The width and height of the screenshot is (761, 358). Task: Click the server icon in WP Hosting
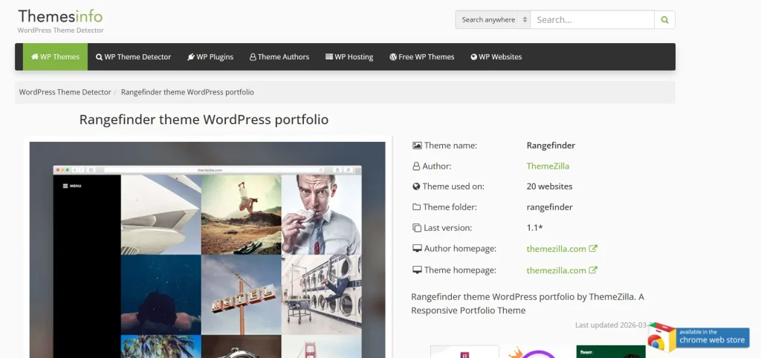coord(329,56)
